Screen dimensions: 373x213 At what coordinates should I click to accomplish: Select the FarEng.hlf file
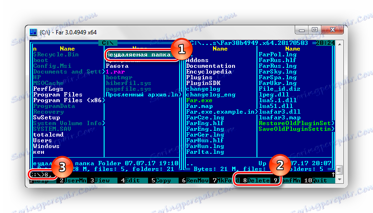[x=205, y=123]
